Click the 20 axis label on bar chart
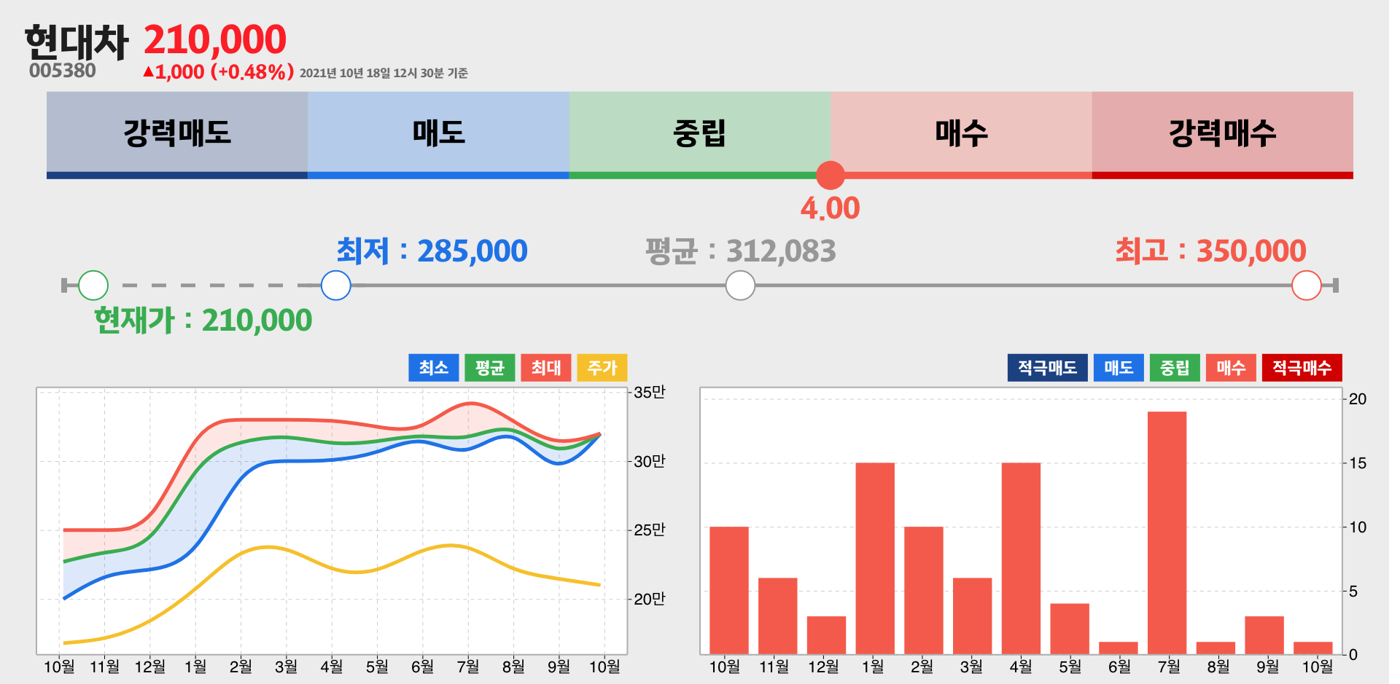 (1358, 398)
